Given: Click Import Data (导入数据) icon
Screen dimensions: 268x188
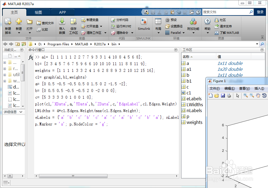Looking at the screenshot, I should 62,21.
